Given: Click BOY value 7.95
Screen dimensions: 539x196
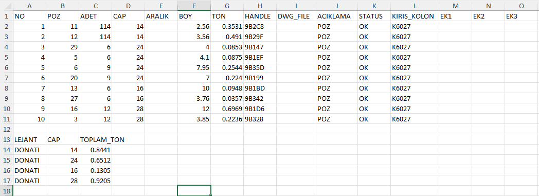Looking at the screenshot, I should [x=194, y=68].
